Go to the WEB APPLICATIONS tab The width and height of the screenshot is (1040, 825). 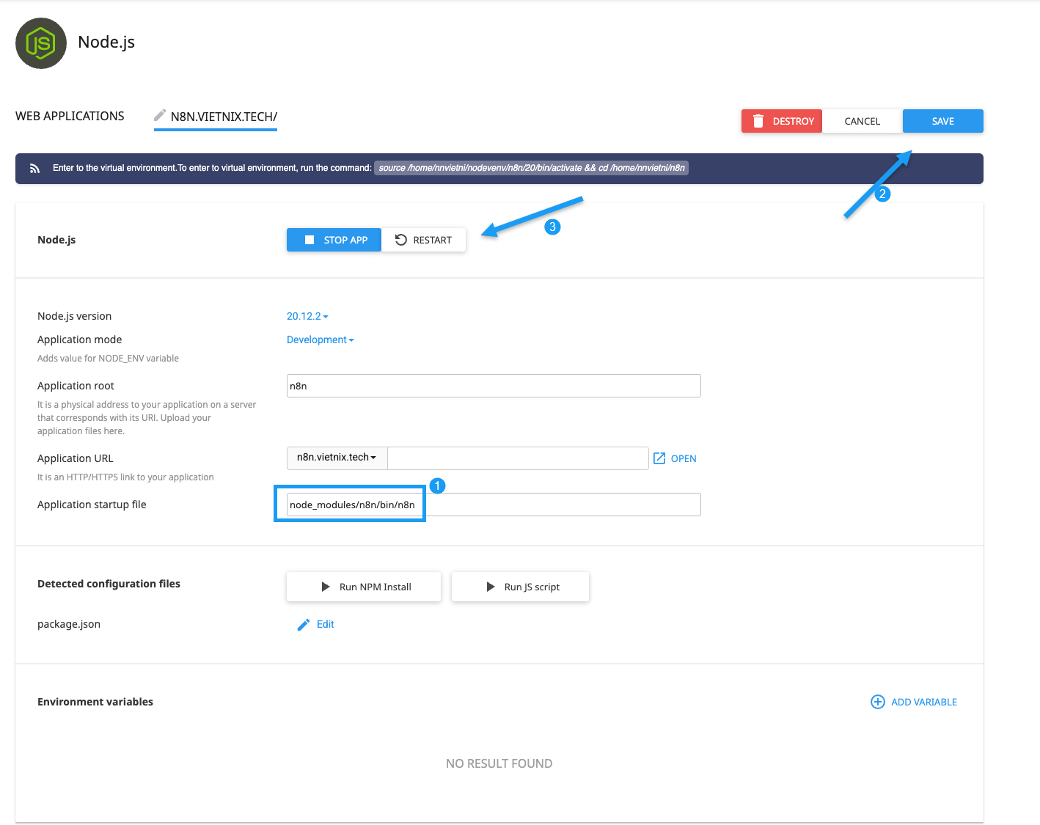point(70,116)
